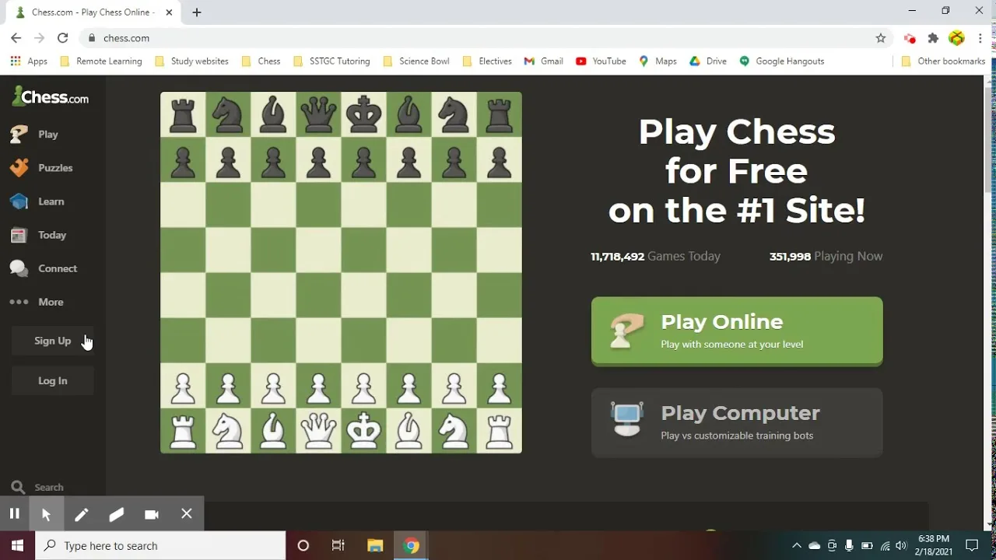996x560 pixels.
Task: Toggle the recorder webcam camera
Action: coord(151,513)
